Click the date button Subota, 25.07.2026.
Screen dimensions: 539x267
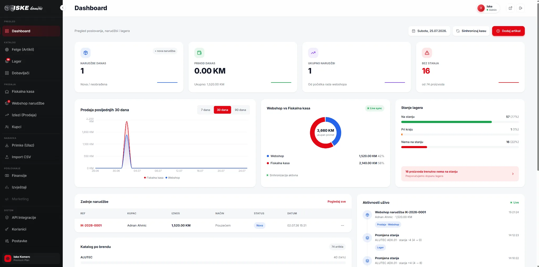pyautogui.click(x=429, y=31)
